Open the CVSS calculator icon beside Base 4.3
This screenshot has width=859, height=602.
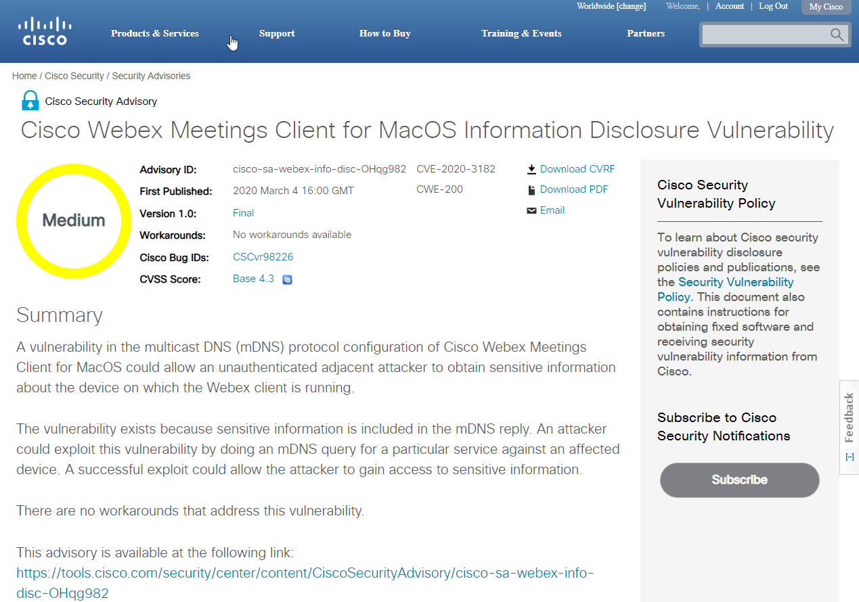pos(287,279)
